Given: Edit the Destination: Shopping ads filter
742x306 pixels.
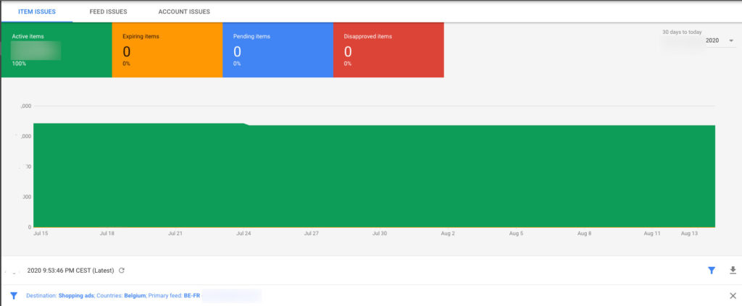Looking at the screenshot, I should pos(67,296).
